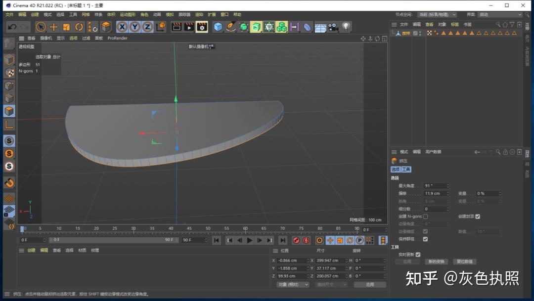Toggle the 实时更新 checkbox
The image size is (534, 301).
coord(418,255)
